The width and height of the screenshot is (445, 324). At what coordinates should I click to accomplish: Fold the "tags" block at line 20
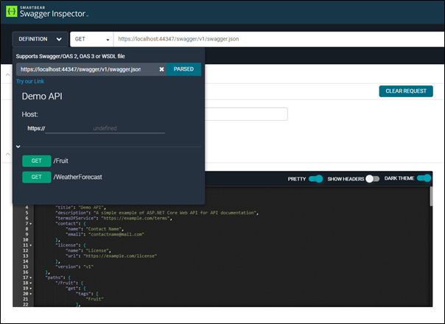(x=31, y=294)
